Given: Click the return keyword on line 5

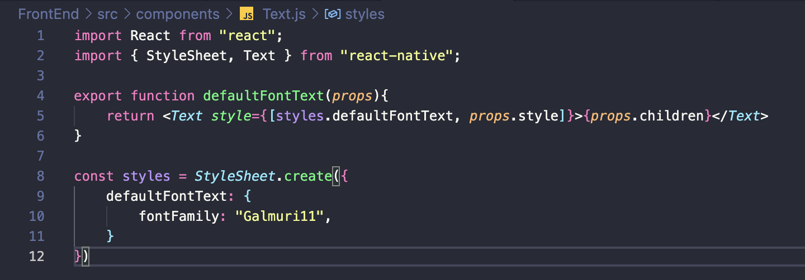Looking at the screenshot, I should (x=130, y=116).
